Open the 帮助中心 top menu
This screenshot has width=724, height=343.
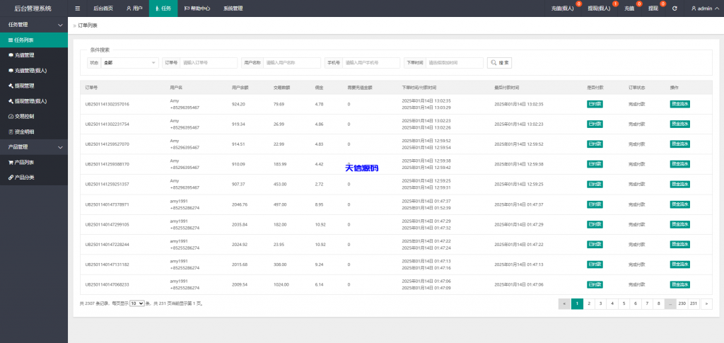[197, 8]
